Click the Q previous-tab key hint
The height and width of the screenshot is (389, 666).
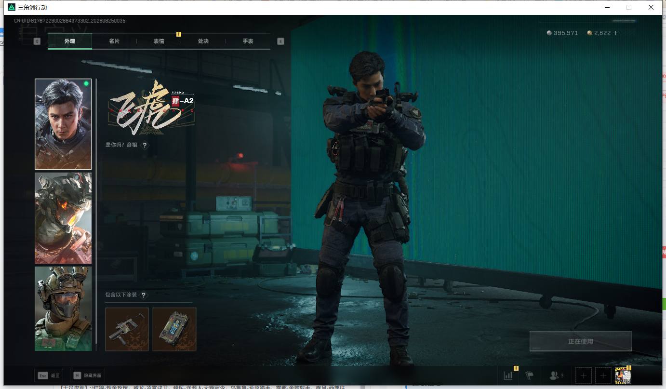[37, 41]
